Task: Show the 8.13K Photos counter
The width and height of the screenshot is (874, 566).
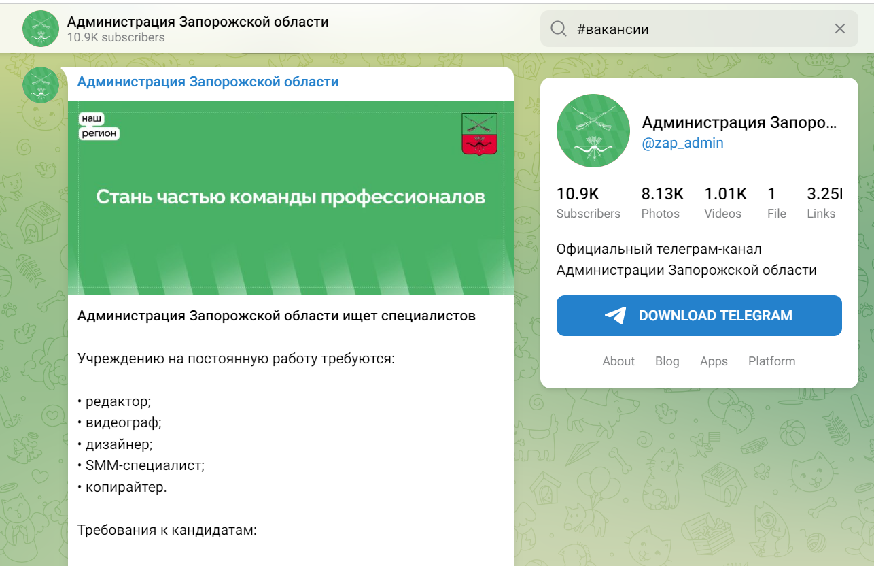Action: [661, 203]
